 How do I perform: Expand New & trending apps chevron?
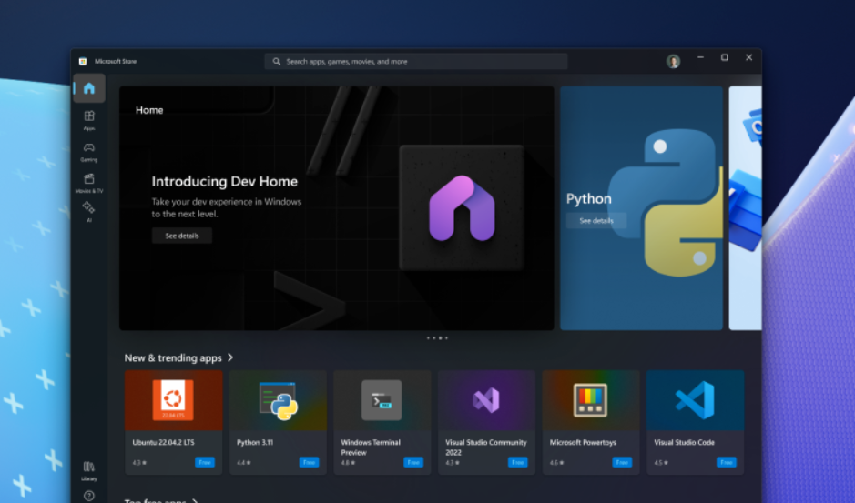(230, 357)
